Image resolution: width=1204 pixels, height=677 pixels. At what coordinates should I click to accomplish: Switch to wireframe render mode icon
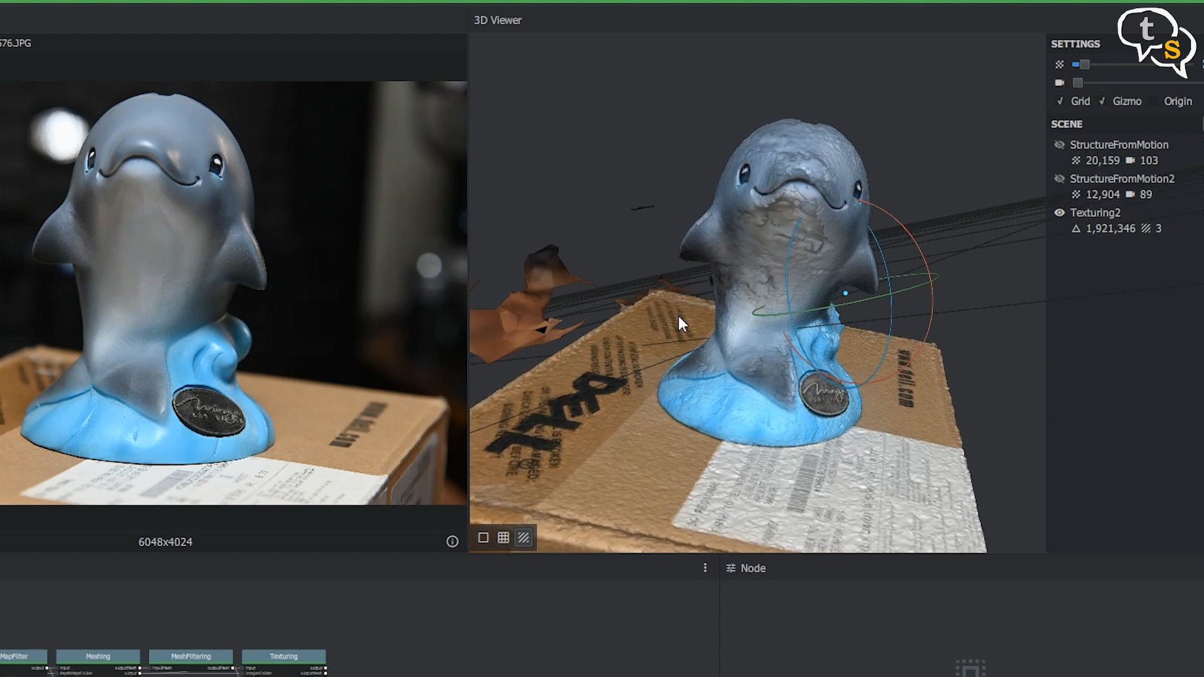503,538
